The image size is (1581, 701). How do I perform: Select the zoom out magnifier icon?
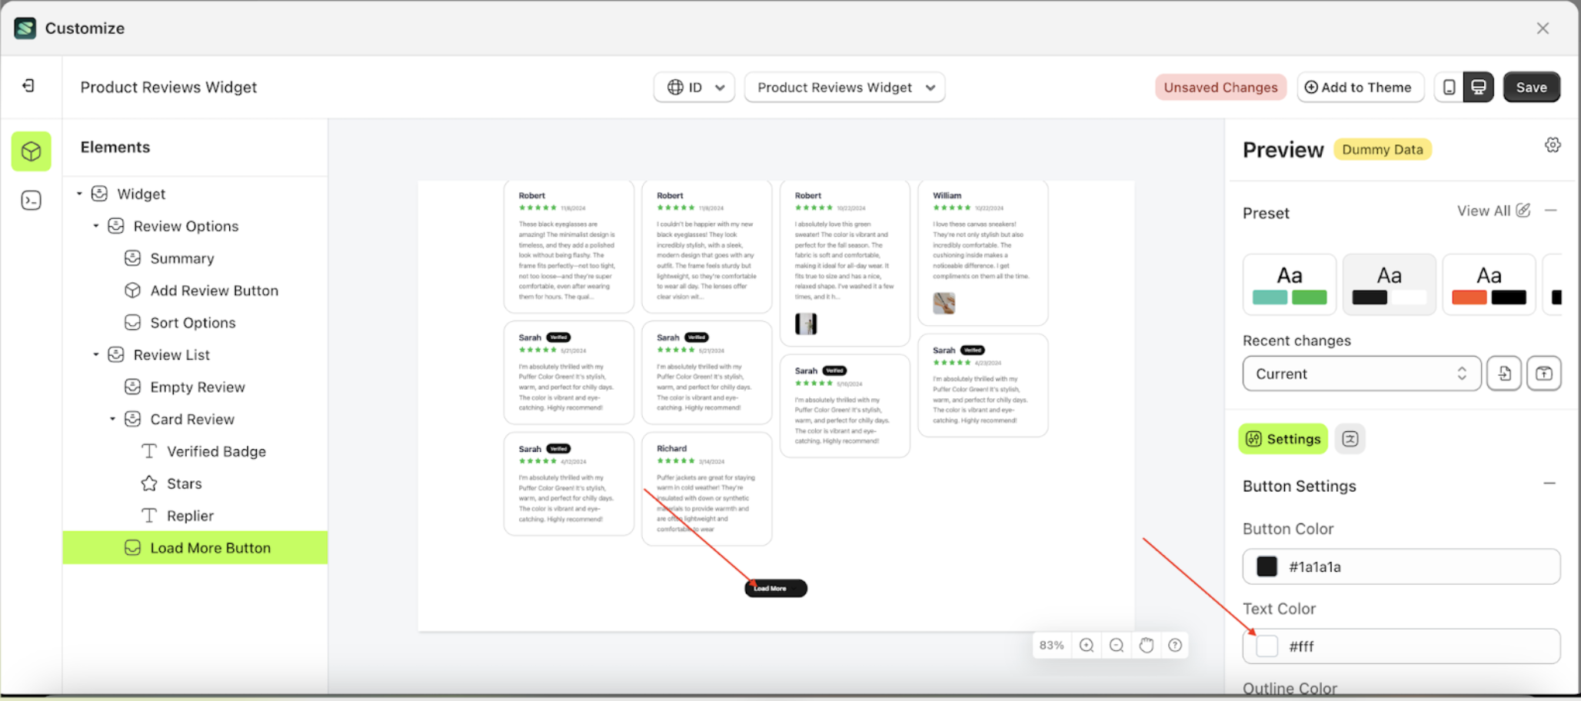click(x=1117, y=645)
